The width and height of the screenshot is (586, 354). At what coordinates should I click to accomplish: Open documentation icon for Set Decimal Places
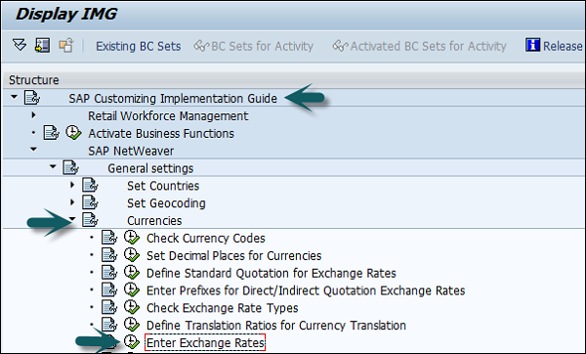coord(109,255)
